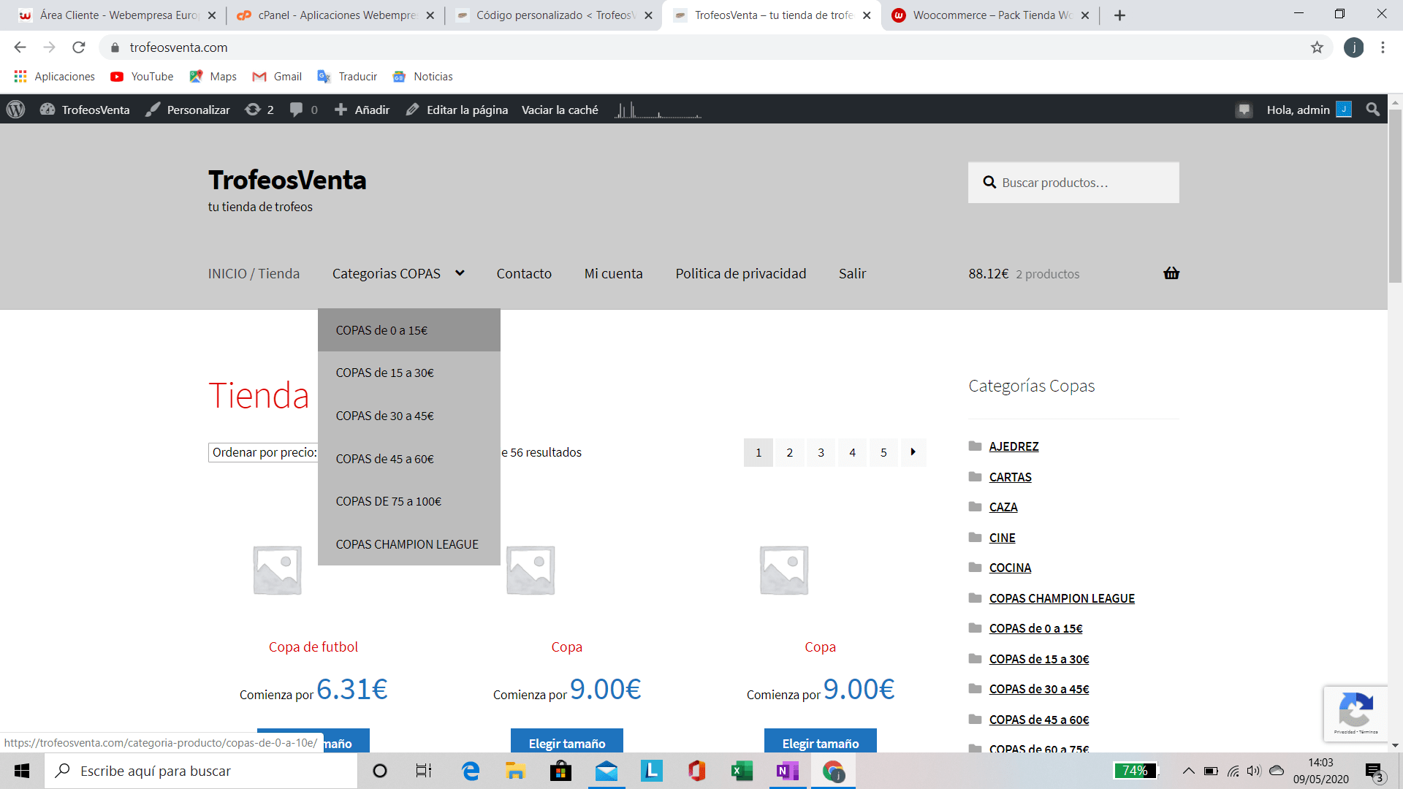Click the shopping basket cart icon
This screenshot has width=1403, height=789.
1171,273
